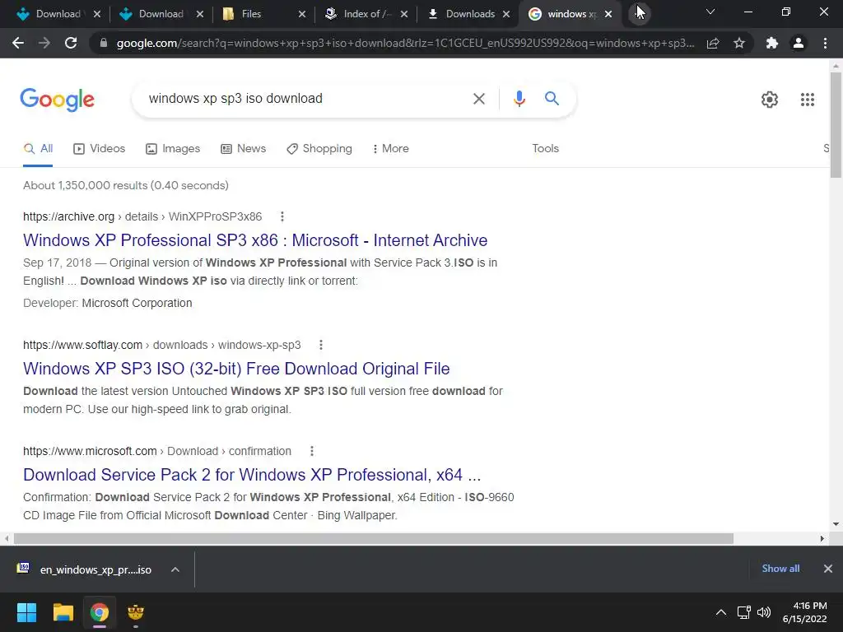Expand the en_windows_xp_pr...iso download options
Screen dimensions: 843x632
click(175, 569)
